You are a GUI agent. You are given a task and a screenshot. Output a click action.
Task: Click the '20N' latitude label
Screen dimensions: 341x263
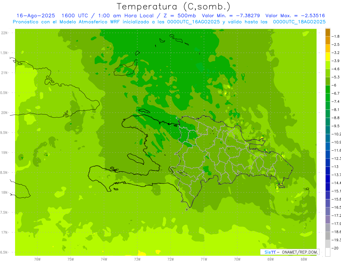tap(4, 113)
